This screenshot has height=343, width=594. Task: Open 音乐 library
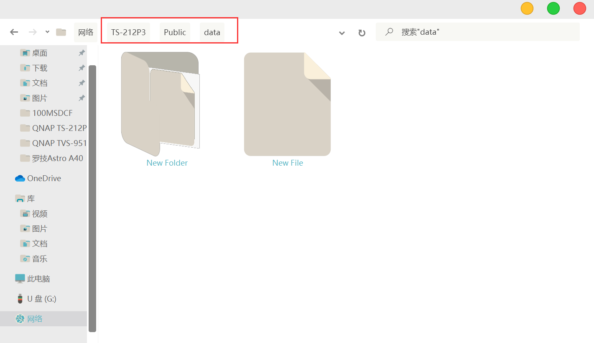(x=40, y=259)
